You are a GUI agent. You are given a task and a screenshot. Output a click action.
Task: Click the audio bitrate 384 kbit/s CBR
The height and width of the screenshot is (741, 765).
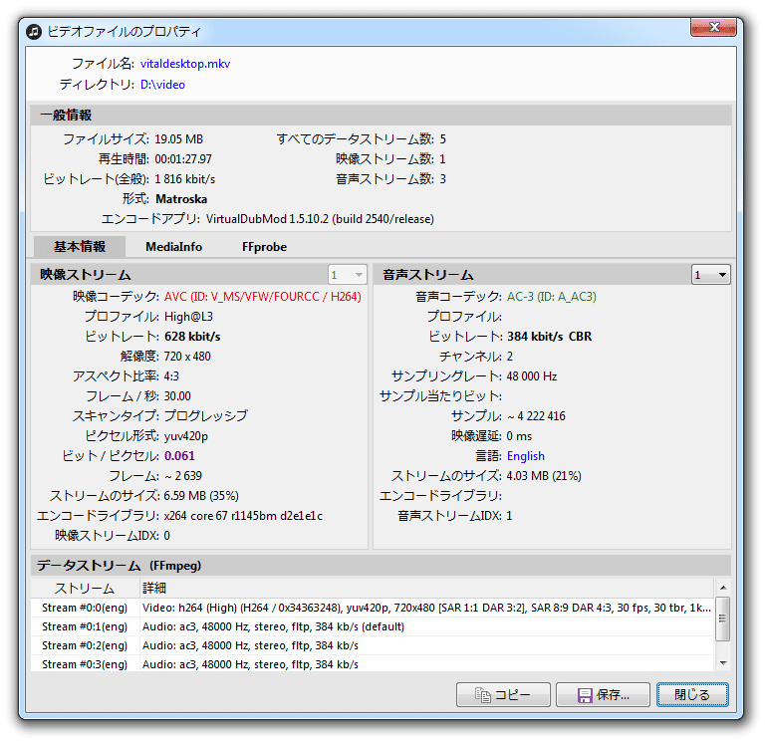[550, 337]
